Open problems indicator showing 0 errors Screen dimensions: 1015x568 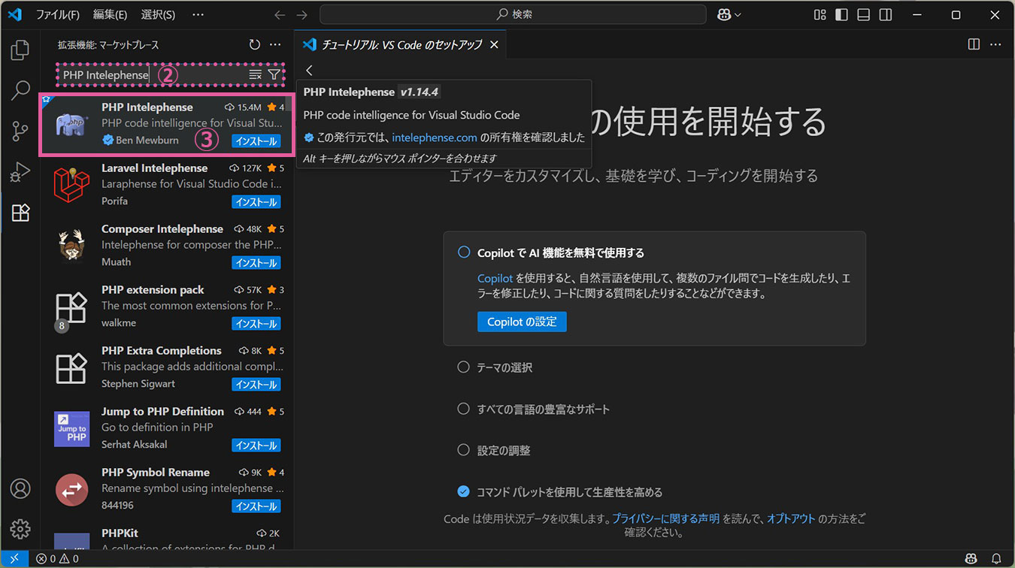click(x=57, y=559)
